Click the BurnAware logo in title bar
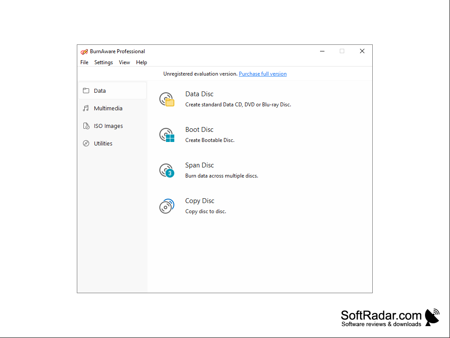Screen dimensions: 450x338 [x=84, y=51]
